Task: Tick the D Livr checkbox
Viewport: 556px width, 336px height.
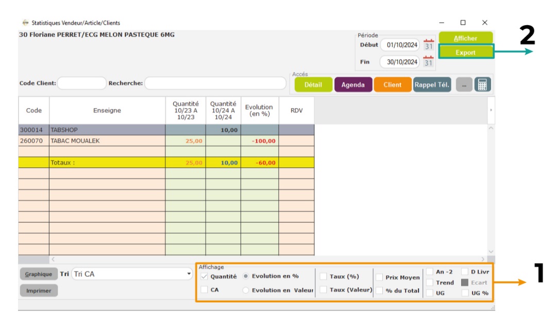Action: 464,272
